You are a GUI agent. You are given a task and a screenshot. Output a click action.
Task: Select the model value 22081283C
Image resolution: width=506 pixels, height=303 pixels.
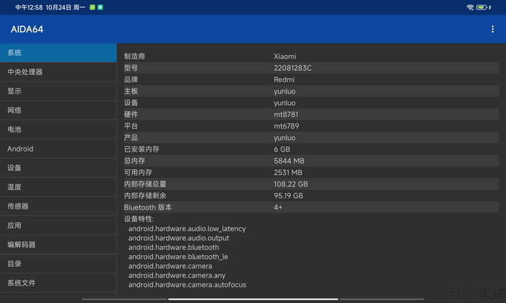[293, 68]
